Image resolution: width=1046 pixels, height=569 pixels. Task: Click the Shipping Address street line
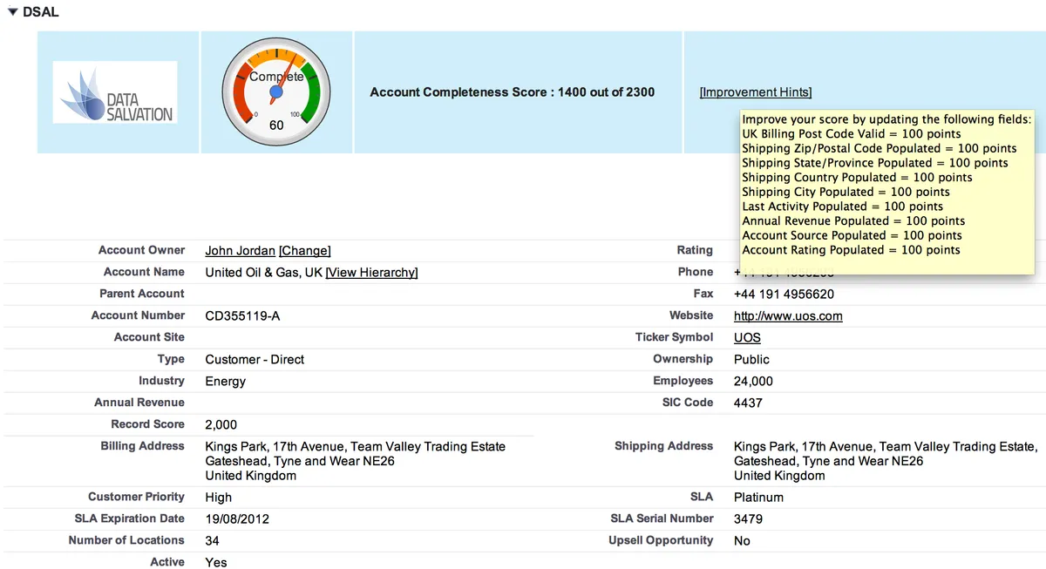886,447
